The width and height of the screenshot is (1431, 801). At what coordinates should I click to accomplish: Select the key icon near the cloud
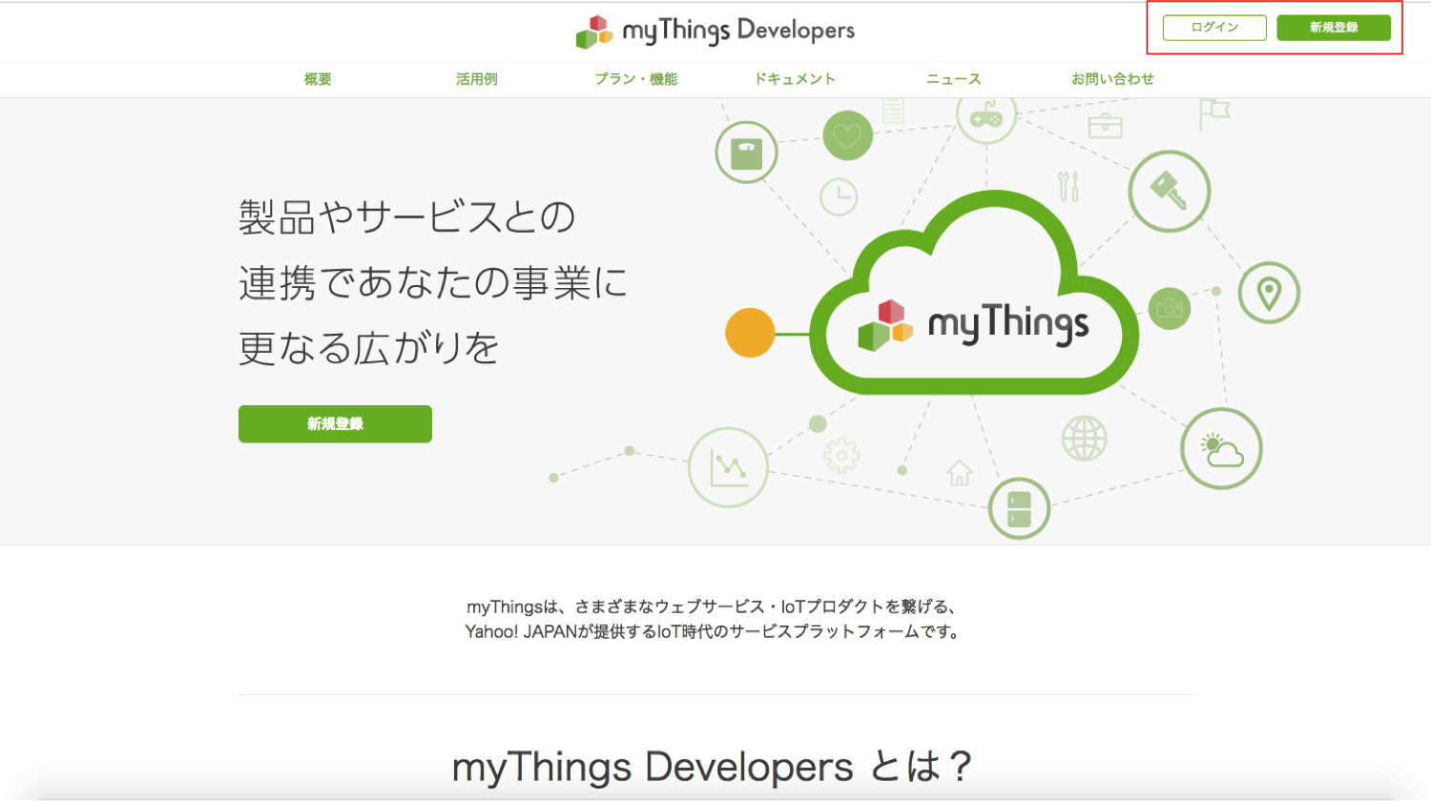pos(1169,191)
